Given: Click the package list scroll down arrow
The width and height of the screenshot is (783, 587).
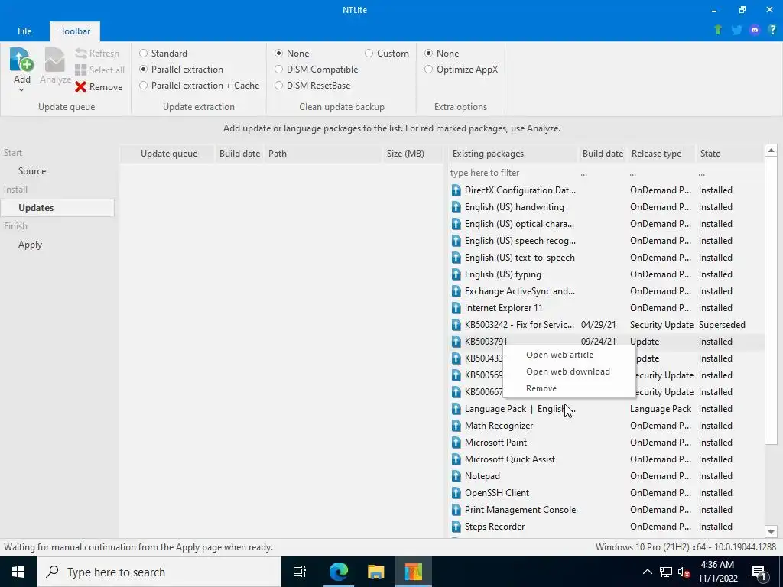Looking at the screenshot, I should 771,532.
